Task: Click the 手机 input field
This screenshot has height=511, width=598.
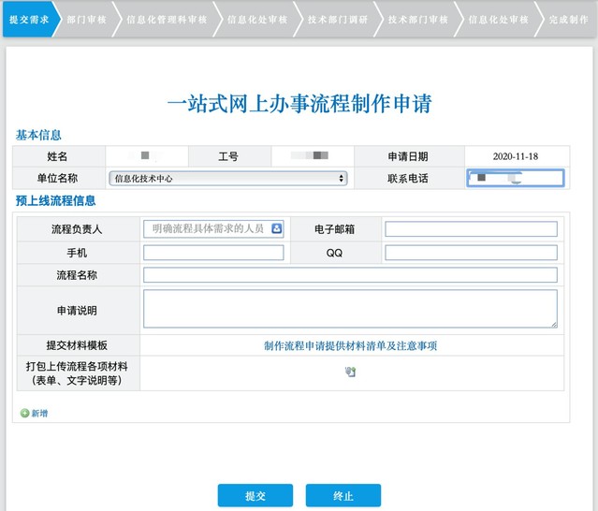Action: 213,253
